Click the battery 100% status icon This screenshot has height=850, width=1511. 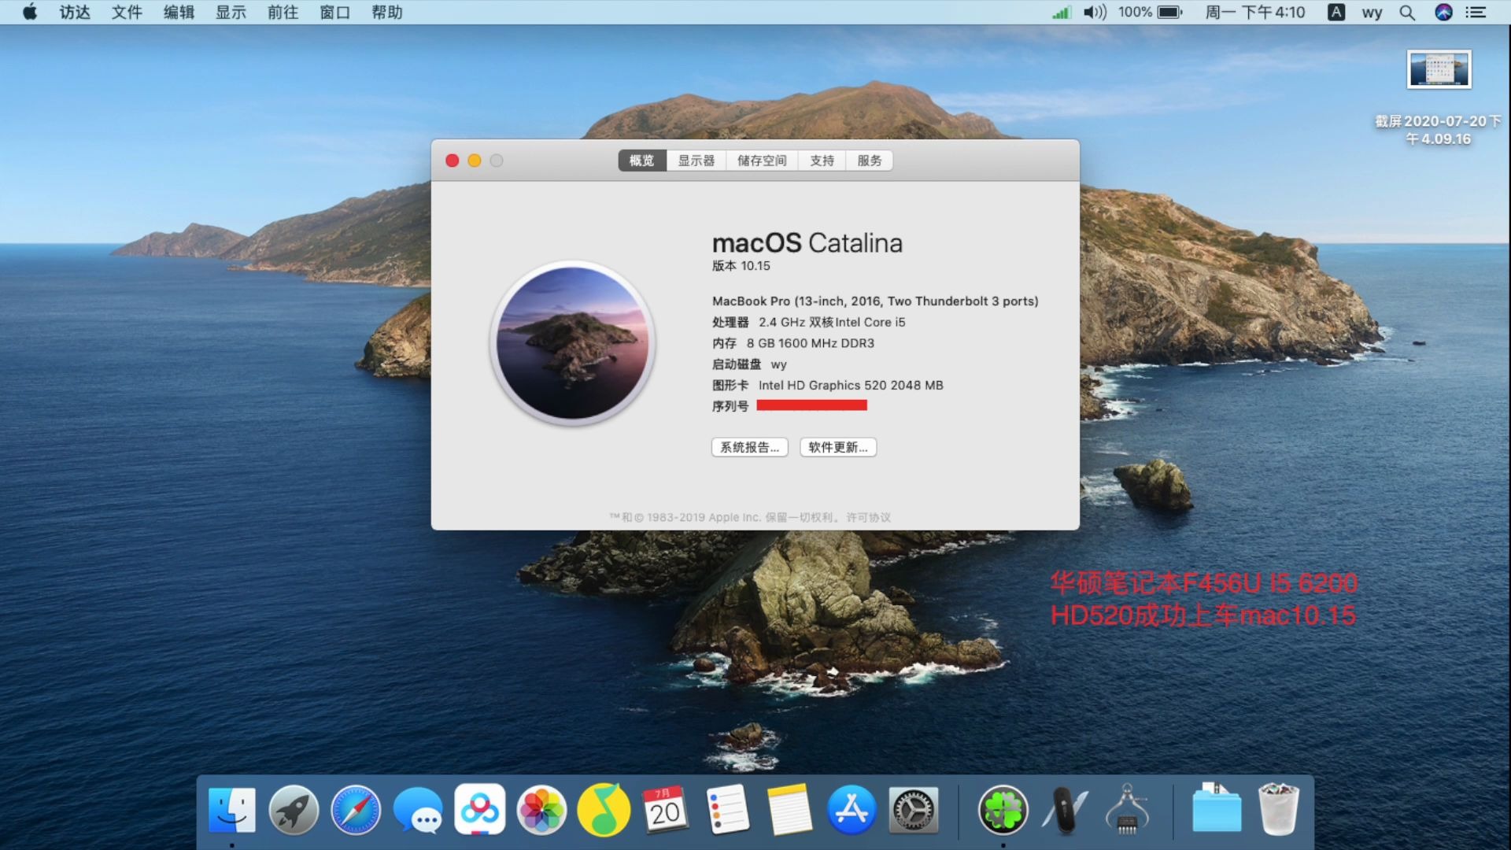[1151, 12]
